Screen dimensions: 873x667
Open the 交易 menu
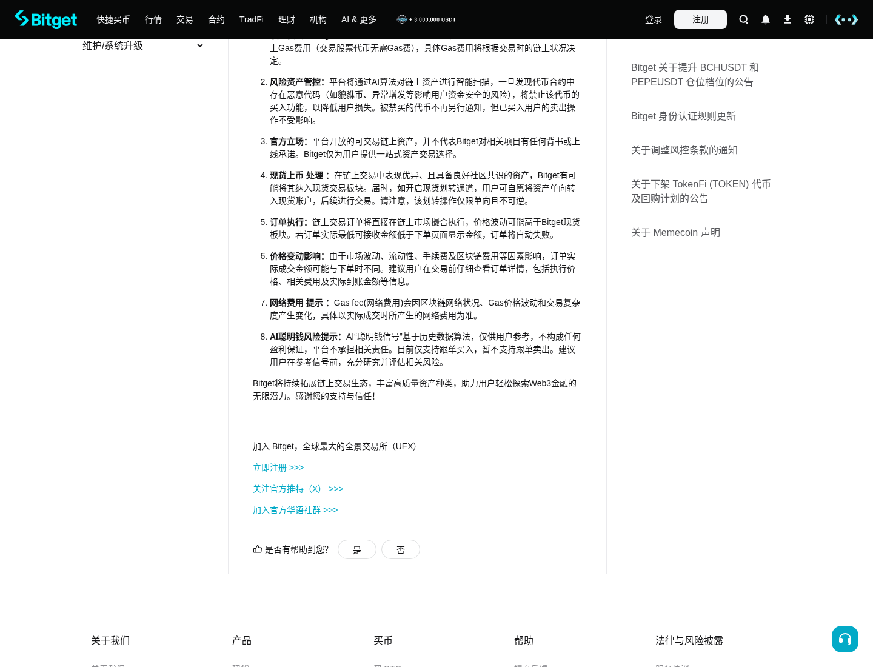185,19
